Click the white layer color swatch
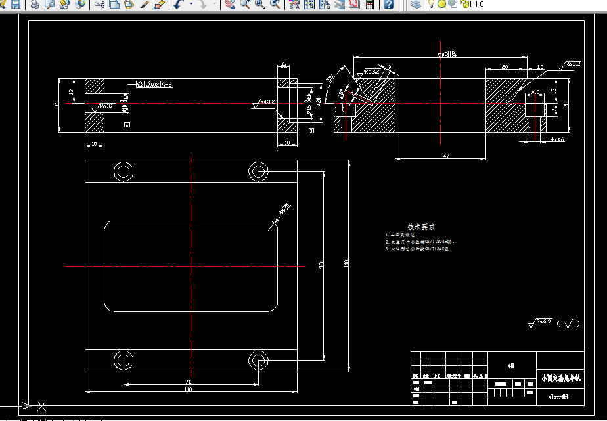 [x=474, y=4]
